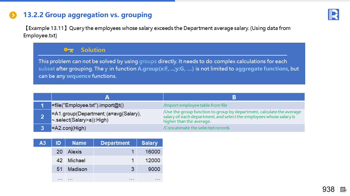Click the slide progress bar at the top
The image size is (350, 196).
(x=87, y=1)
